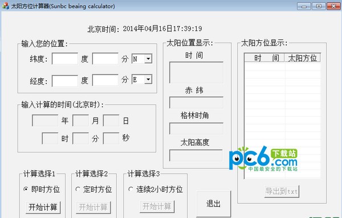Minimize the sun calculator window
342x218 pixels.
pos(304,6)
